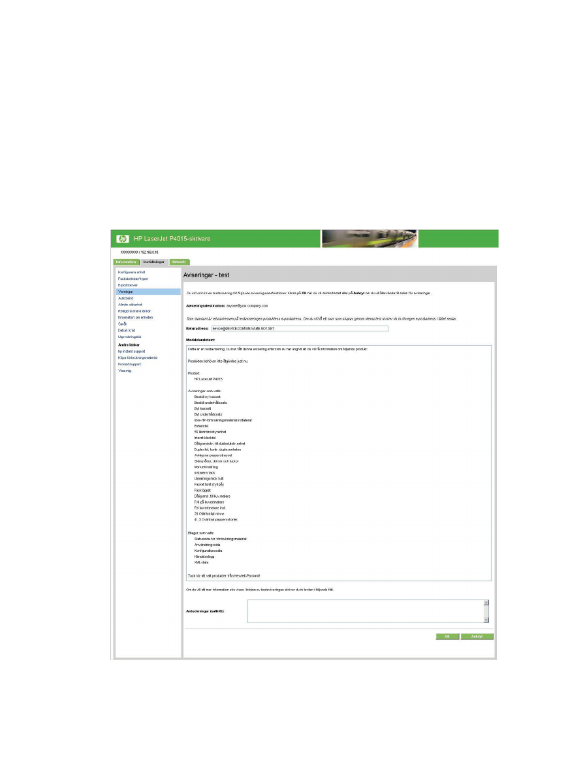Click the 'Beställ ny kassett' line

point(207,397)
